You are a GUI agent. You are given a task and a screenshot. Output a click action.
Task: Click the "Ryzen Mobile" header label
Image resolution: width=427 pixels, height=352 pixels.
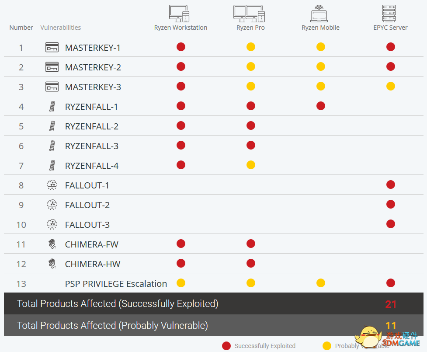pos(320,28)
